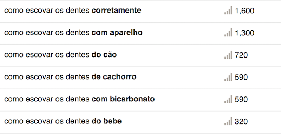Open keyword 'como escovar os dentes com aparelho'
Image resolution: width=281 pixels, height=134 pixels.
point(73,33)
